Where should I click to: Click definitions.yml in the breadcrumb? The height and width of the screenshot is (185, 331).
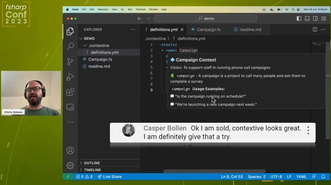[191, 38]
